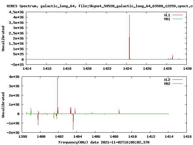
Task: Click the bottom plot's Uncalibrated axis label
Action: coord(3,105)
